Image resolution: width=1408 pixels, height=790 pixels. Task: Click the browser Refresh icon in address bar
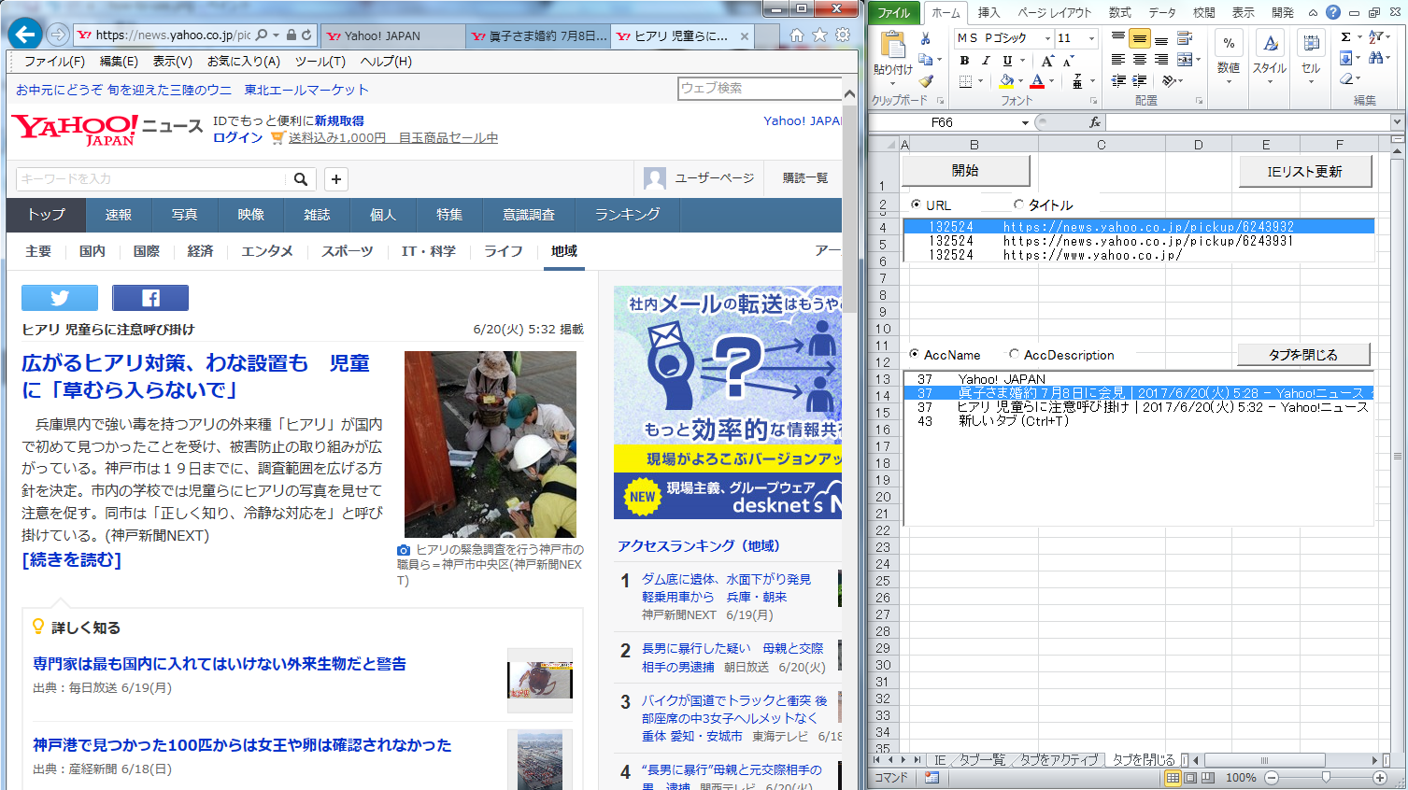click(x=306, y=35)
